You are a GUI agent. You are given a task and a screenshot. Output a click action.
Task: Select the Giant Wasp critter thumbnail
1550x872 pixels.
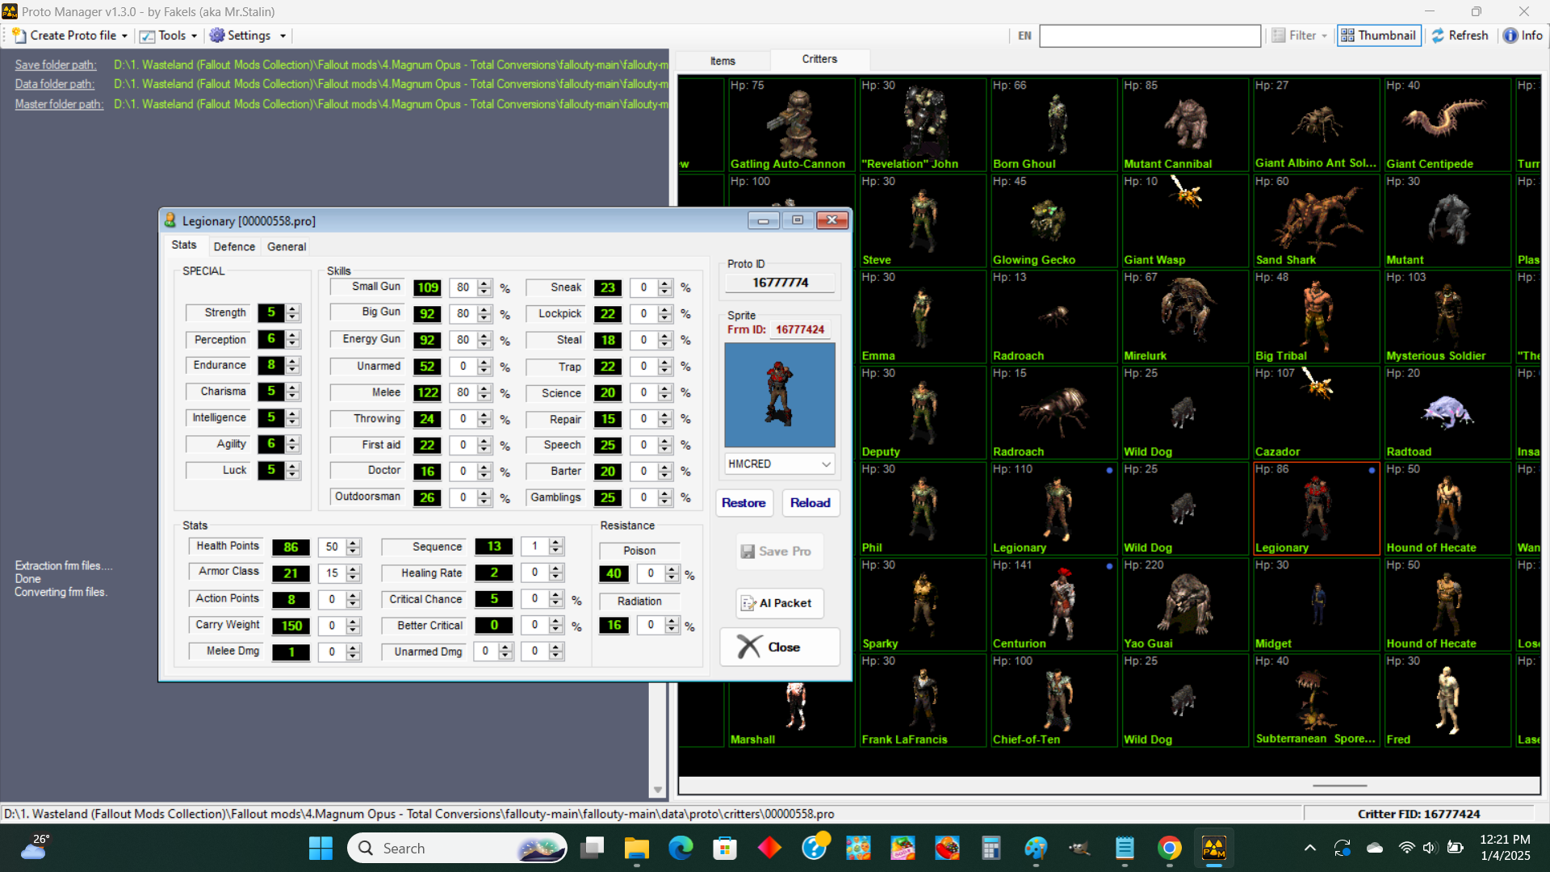tap(1184, 220)
